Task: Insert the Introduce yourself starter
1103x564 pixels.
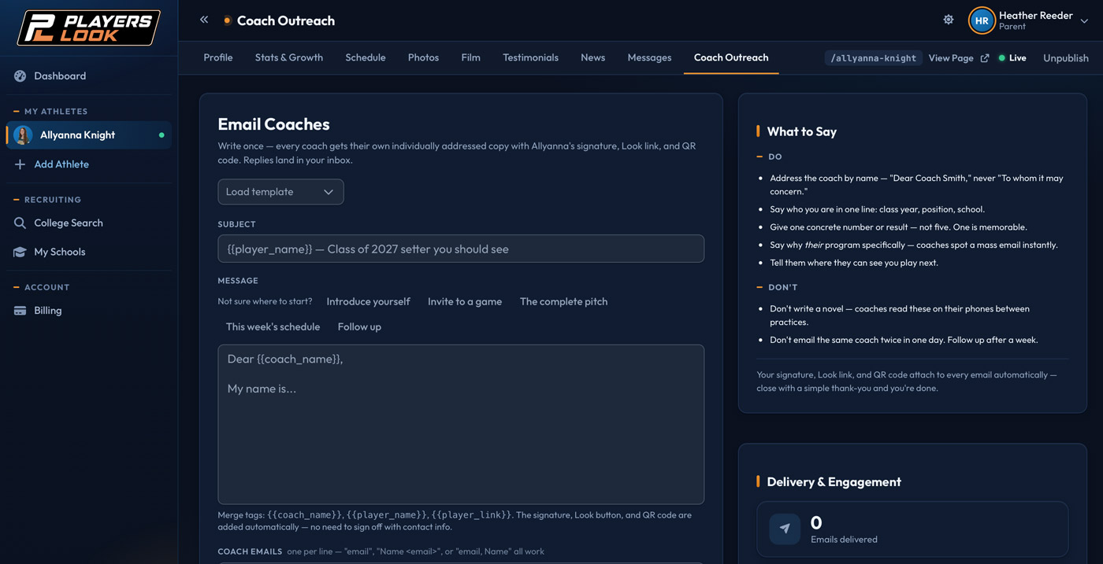Action: 369,302
